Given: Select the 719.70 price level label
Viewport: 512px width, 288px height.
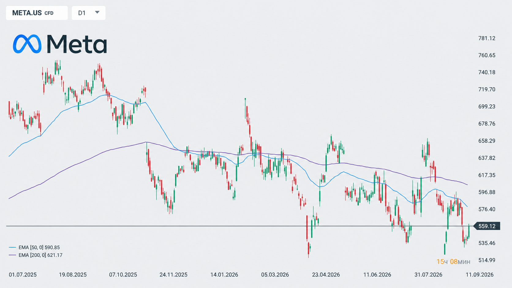Looking at the screenshot, I should (487, 89).
